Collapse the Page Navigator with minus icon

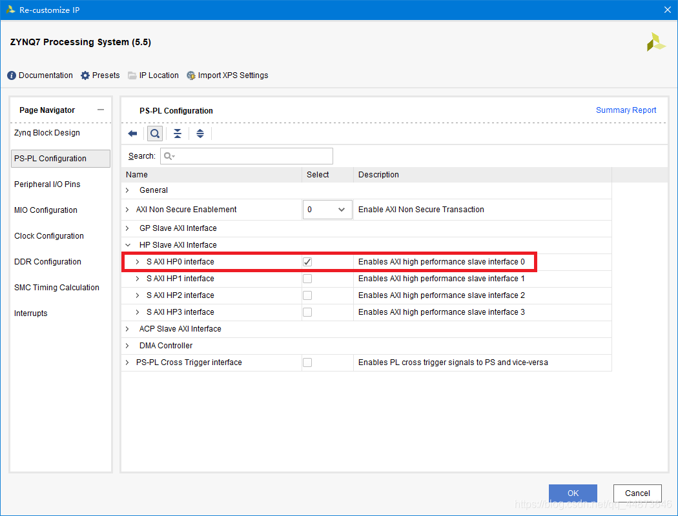click(x=101, y=110)
